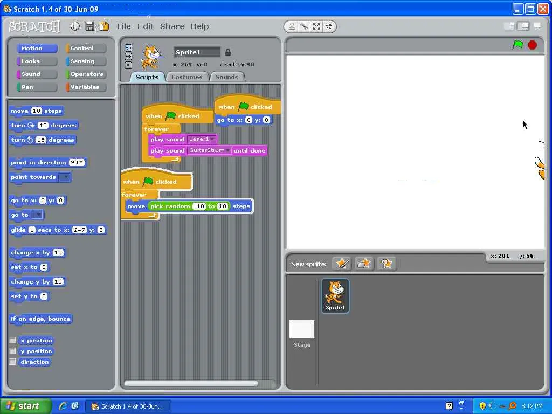Open the Variables blocks category
This screenshot has width=552, height=414.
pos(86,87)
